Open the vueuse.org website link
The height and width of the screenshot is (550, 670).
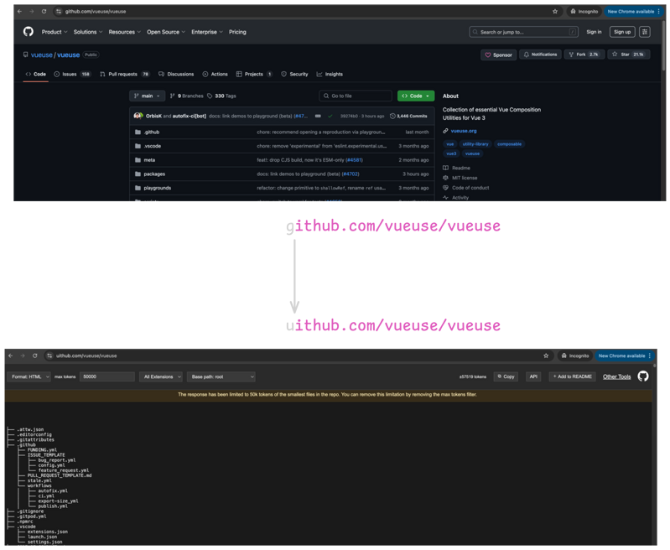(464, 131)
